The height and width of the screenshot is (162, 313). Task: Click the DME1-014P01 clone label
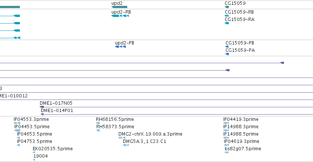pyautogui.click(x=57, y=111)
